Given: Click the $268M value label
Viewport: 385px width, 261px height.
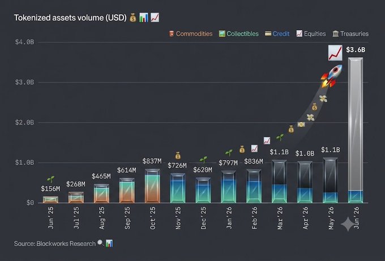Looking at the screenshot, I should click(76, 184).
